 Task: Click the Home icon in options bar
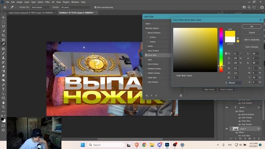(5, 7)
